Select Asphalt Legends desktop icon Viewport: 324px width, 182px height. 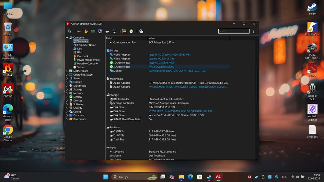click(312, 112)
